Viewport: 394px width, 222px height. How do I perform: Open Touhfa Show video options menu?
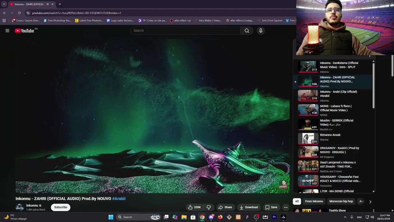pyautogui.click(x=374, y=211)
